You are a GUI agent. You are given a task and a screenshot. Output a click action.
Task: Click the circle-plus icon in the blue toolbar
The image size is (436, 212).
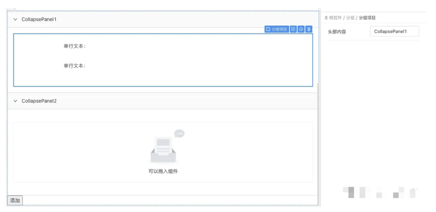301,29
